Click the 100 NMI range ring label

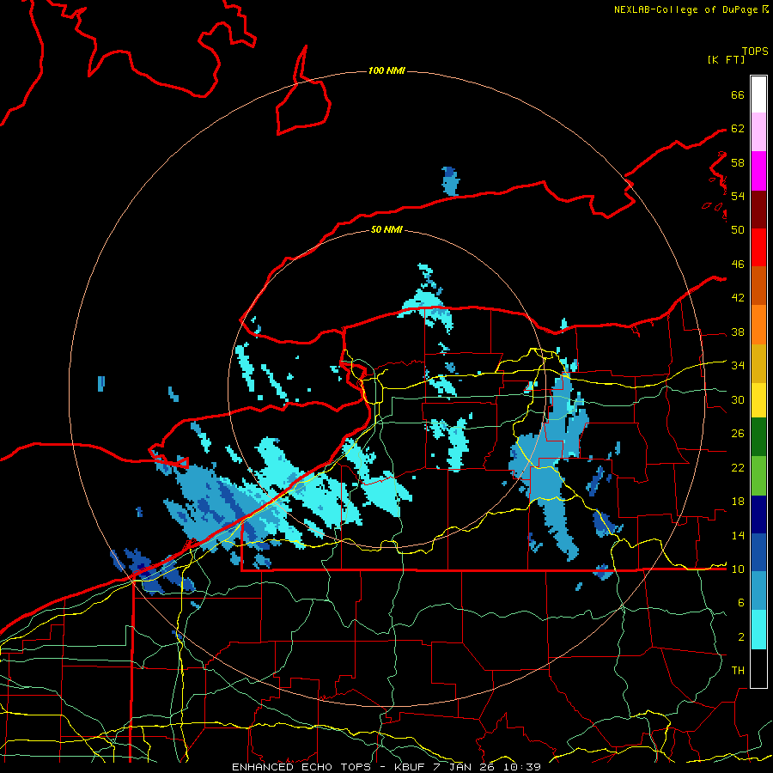click(386, 71)
